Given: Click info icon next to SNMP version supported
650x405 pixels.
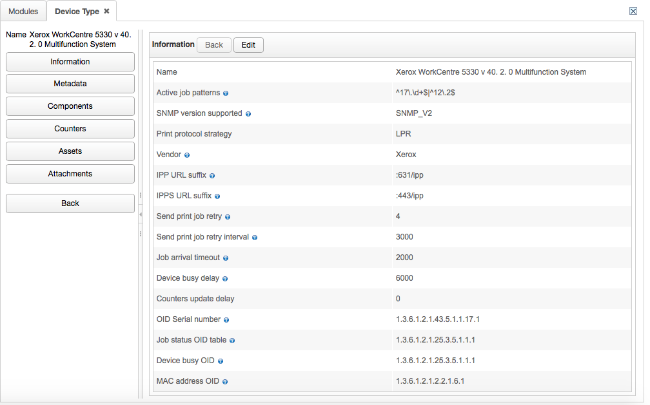Looking at the screenshot, I should (x=248, y=114).
